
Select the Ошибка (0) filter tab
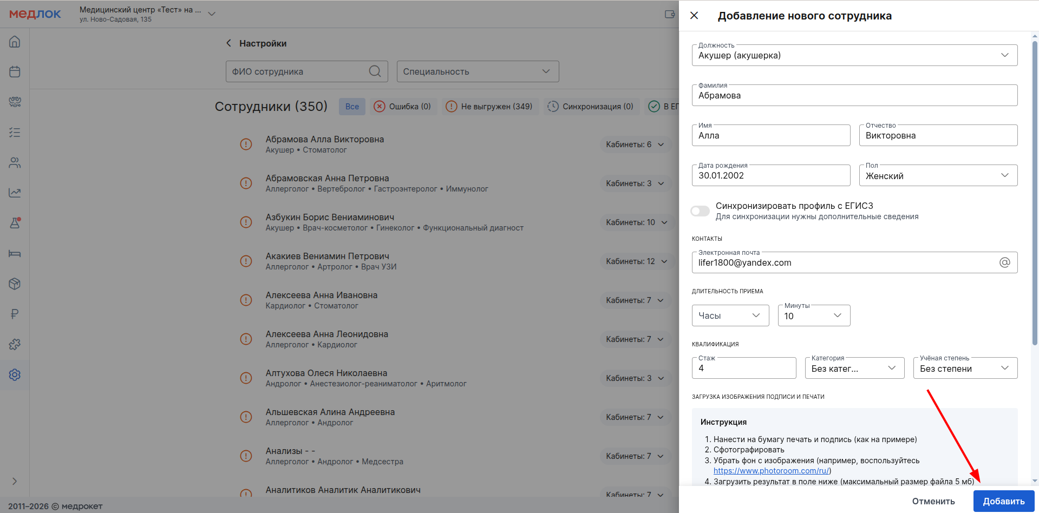pos(403,107)
